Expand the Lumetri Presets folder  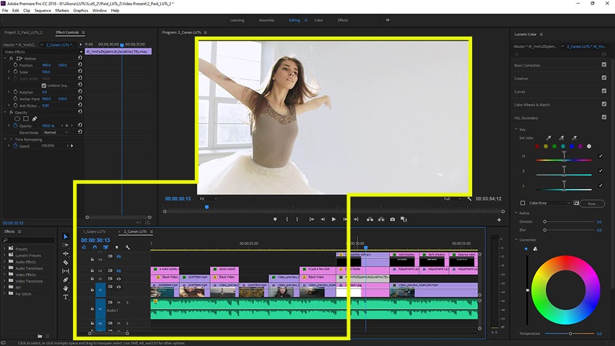point(6,255)
